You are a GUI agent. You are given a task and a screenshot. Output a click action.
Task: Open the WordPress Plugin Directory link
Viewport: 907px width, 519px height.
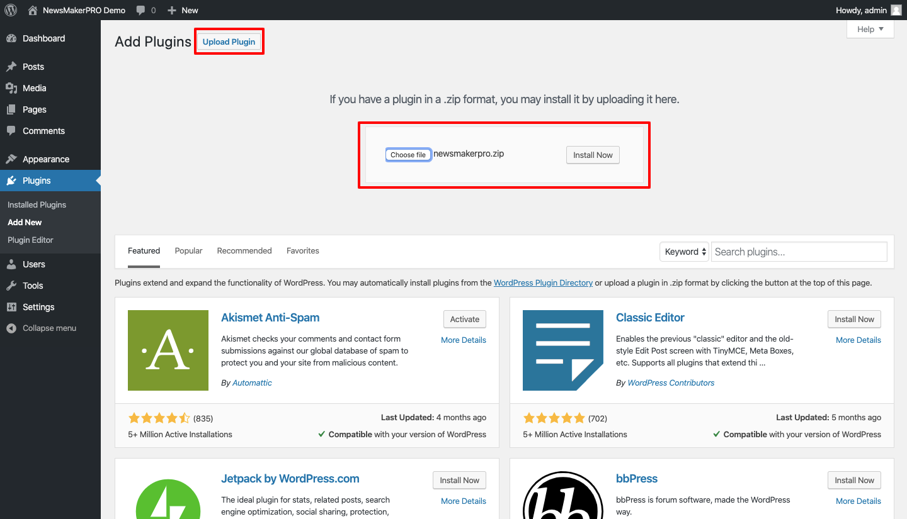(x=543, y=282)
